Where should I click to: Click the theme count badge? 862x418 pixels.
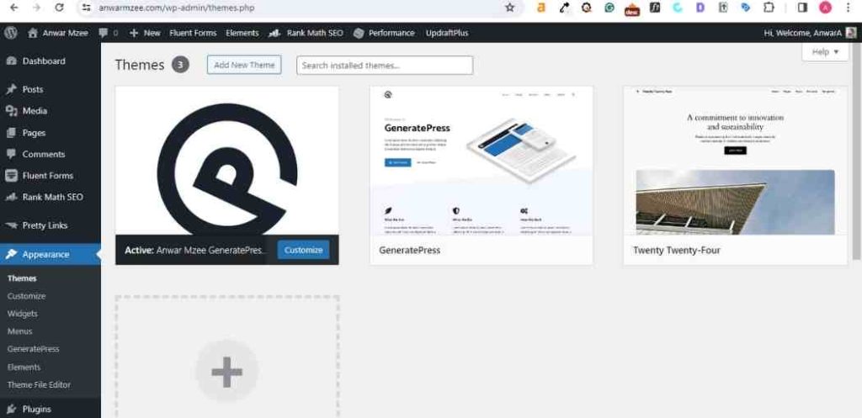pos(180,65)
